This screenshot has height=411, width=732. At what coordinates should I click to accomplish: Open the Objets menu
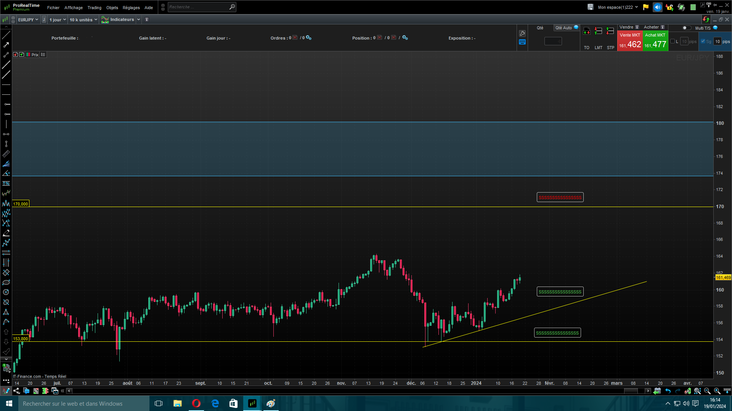point(112,8)
